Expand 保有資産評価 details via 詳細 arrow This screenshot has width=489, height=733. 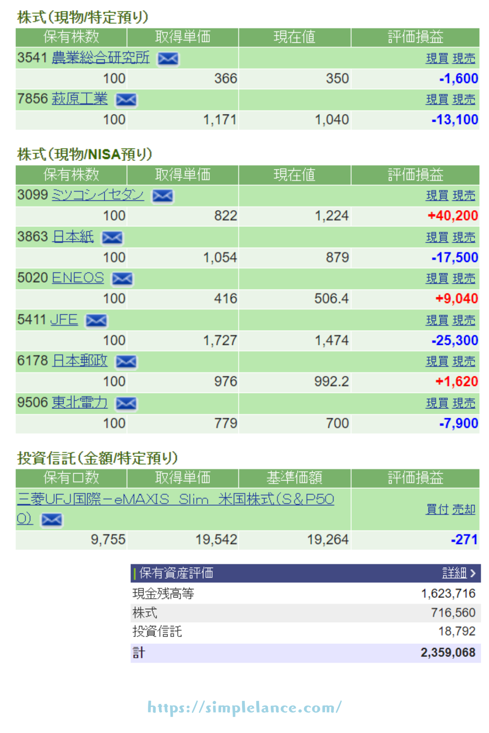tap(459, 573)
